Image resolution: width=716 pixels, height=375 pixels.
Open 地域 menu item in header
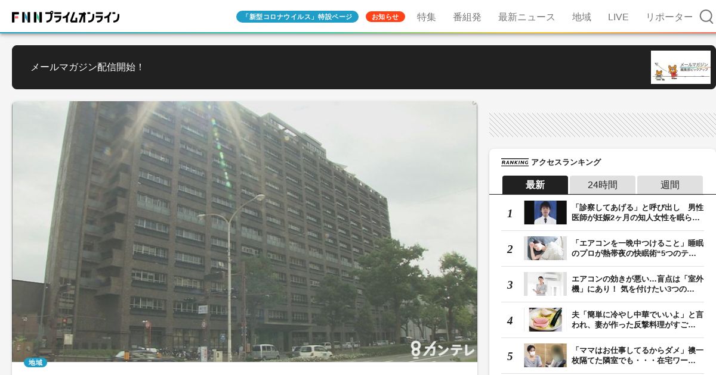click(x=582, y=17)
